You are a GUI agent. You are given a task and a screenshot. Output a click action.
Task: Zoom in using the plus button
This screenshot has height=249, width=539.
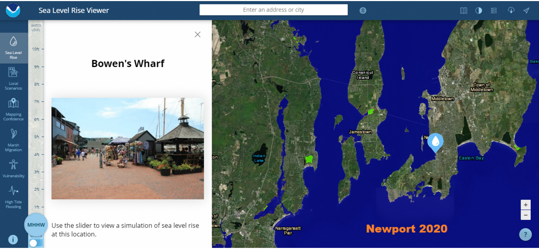pyautogui.click(x=526, y=205)
